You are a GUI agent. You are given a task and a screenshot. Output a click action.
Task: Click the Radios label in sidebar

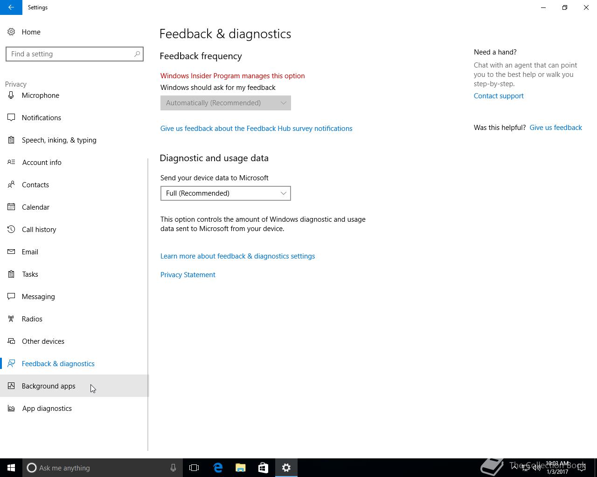click(32, 319)
